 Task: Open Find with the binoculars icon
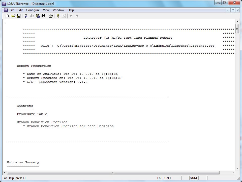coord(43,16)
